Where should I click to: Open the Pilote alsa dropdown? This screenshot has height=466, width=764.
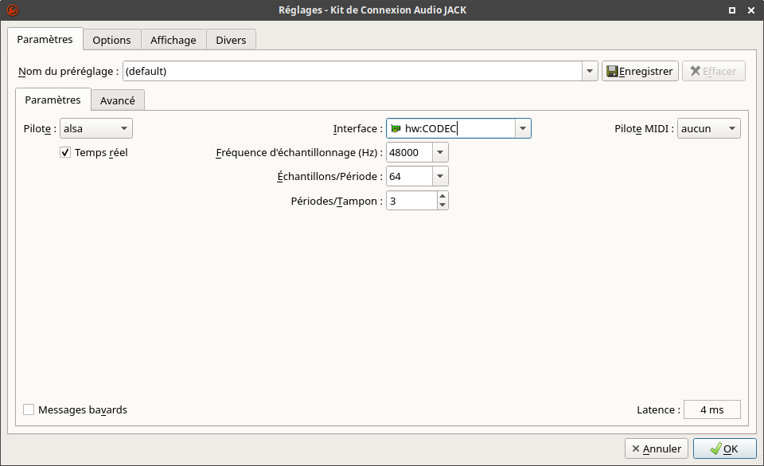[96, 129]
